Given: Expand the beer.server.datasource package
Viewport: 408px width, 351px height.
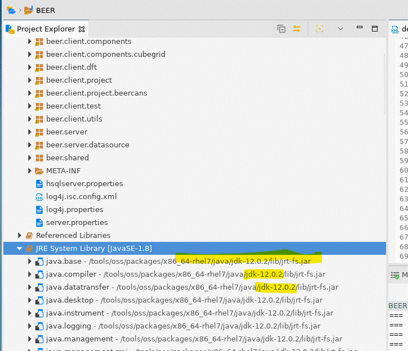Looking at the screenshot, I should coord(29,145).
